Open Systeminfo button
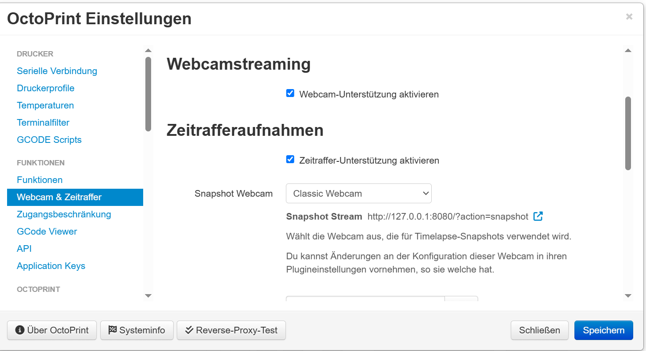The width and height of the screenshot is (646, 351). pos(137,330)
